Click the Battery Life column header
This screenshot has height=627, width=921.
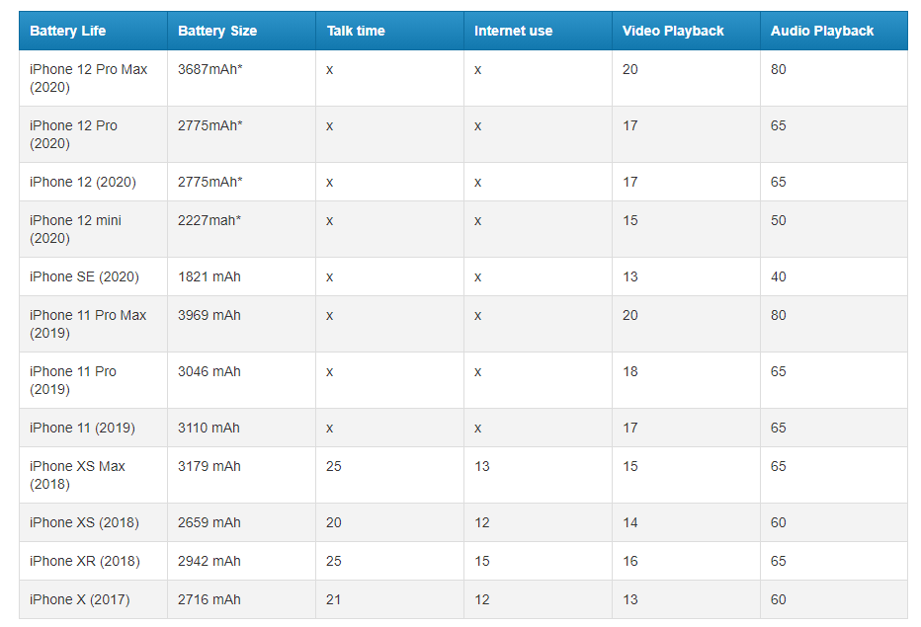click(x=67, y=31)
